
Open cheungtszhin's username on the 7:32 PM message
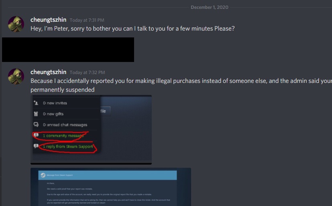[48, 72]
